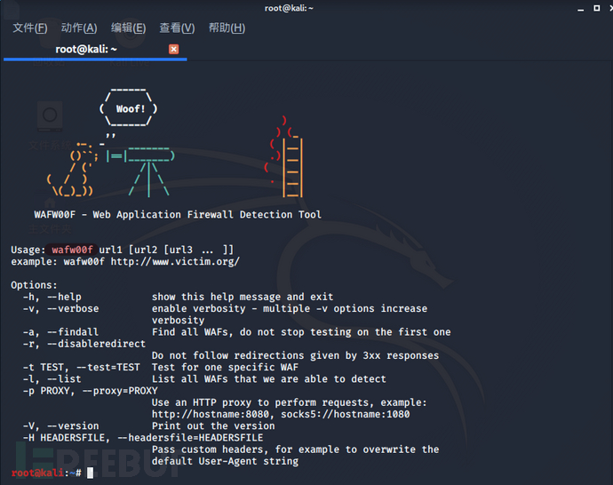Click the '-H HEADERSFILE' option line
This screenshot has height=485, width=613.
point(143,438)
